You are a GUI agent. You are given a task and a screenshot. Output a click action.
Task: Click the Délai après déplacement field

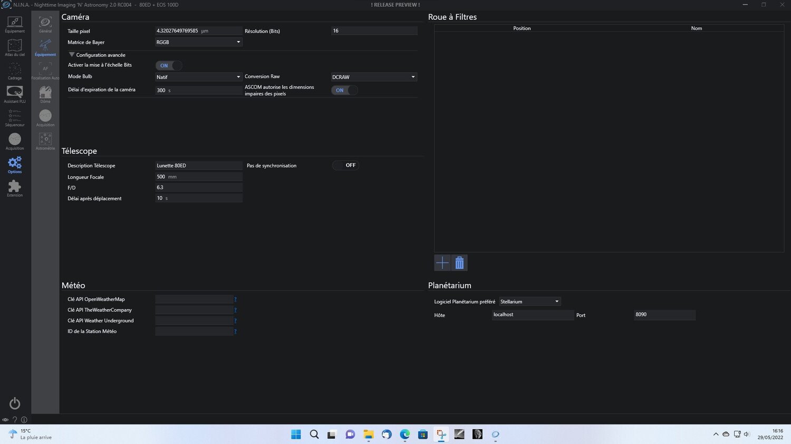point(199,198)
